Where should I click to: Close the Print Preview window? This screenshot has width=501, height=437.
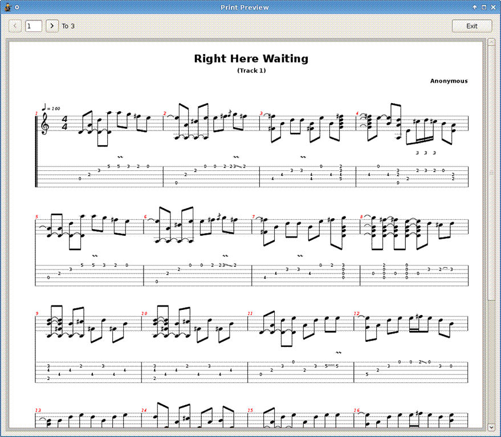(x=494, y=7)
